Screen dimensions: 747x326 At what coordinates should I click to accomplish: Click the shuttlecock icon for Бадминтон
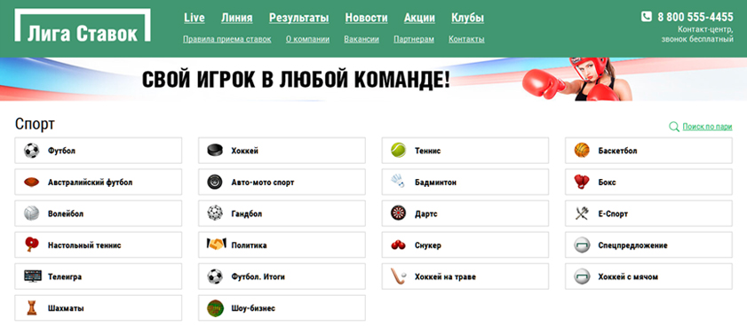click(x=398, y=182)
